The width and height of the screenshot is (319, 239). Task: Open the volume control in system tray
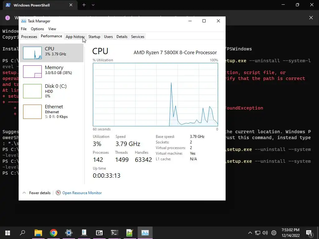click(x=265, y=233)
